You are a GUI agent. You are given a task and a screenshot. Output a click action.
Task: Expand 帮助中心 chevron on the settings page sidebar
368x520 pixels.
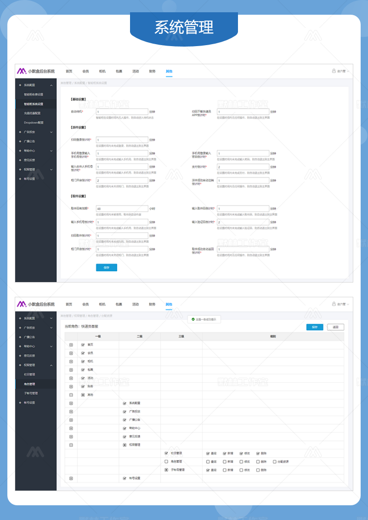coord(51,151)
